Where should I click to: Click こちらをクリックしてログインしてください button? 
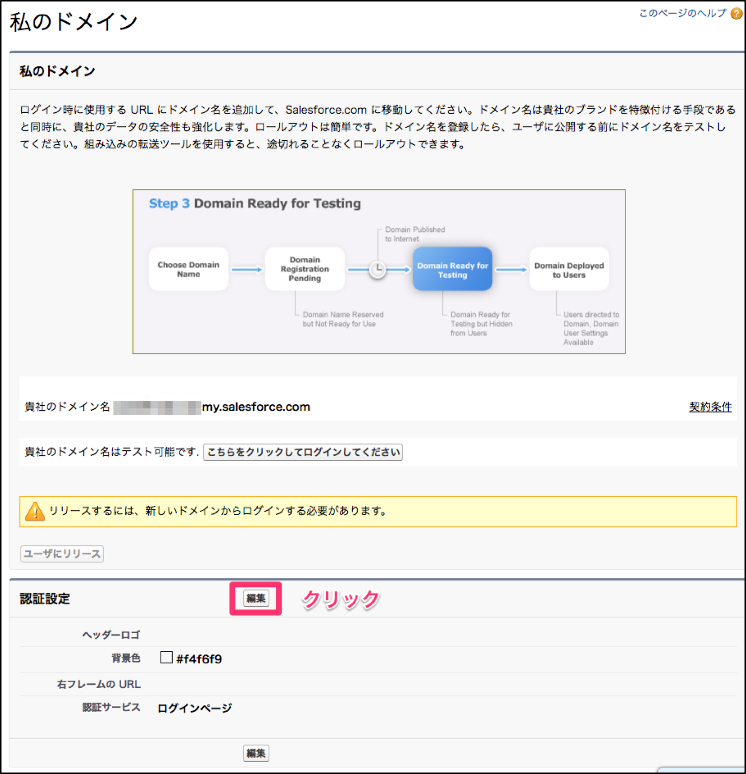click(303, 452)
